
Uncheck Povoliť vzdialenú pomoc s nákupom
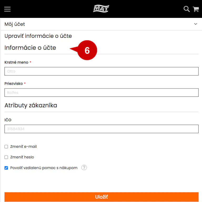click(x=6, y=168)
